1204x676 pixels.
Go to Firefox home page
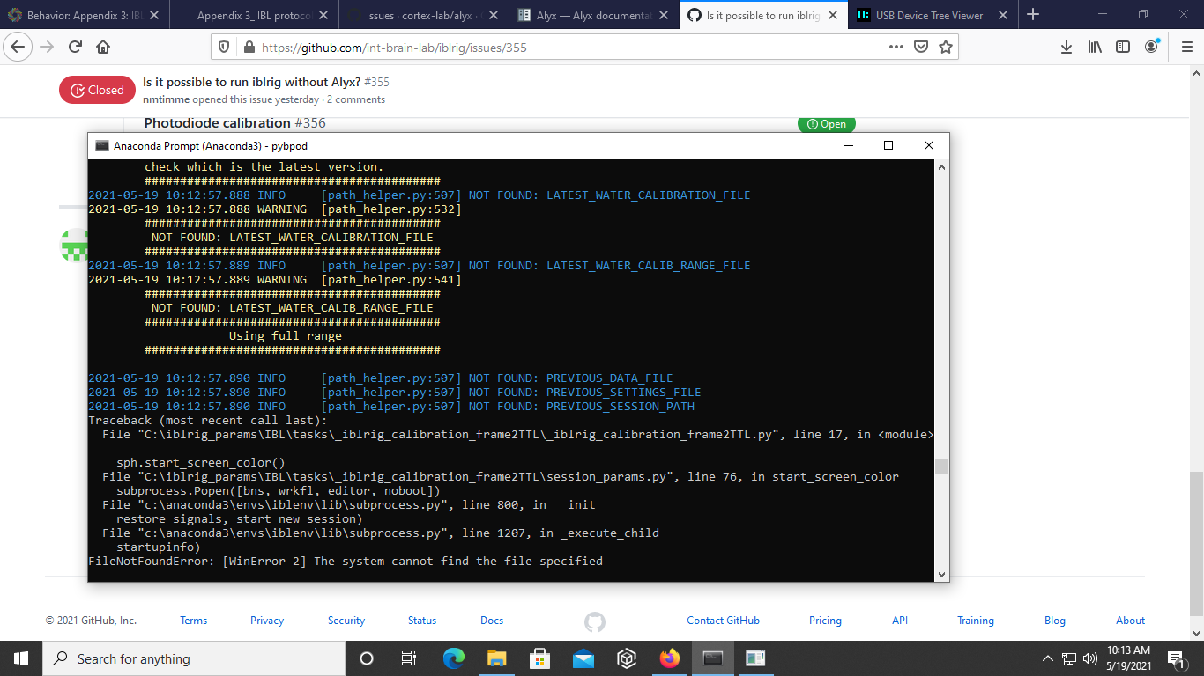pyautogui.click(x=104, y=47)
